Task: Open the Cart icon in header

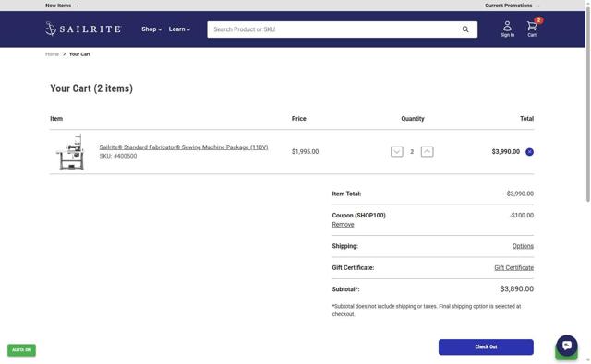Action: (x=532, y=29)
